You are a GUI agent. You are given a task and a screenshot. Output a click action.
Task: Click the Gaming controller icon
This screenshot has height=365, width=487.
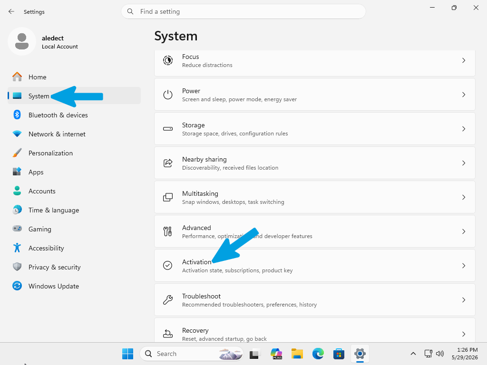(x=17, y=229)
